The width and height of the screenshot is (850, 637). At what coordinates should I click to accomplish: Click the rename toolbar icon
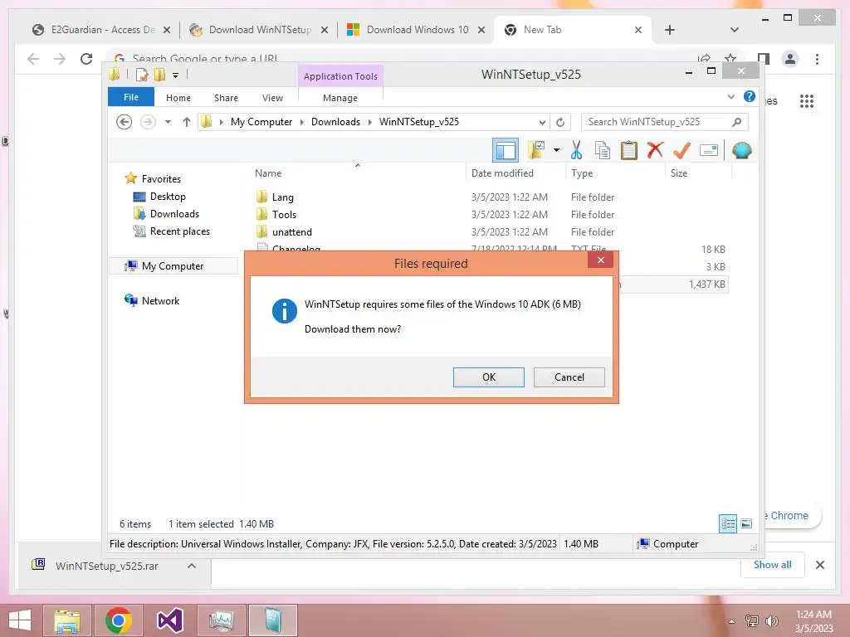point(709,150)
